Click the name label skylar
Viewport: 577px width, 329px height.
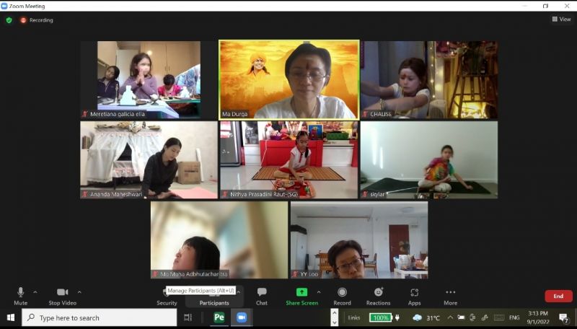click(x=377, y=194)
